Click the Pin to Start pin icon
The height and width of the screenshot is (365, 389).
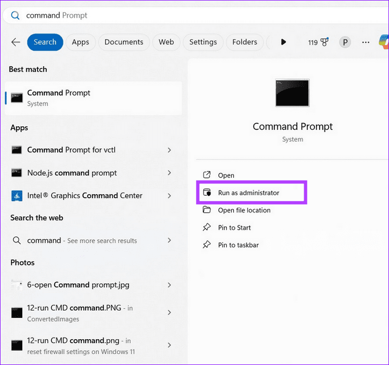[206, 227]
